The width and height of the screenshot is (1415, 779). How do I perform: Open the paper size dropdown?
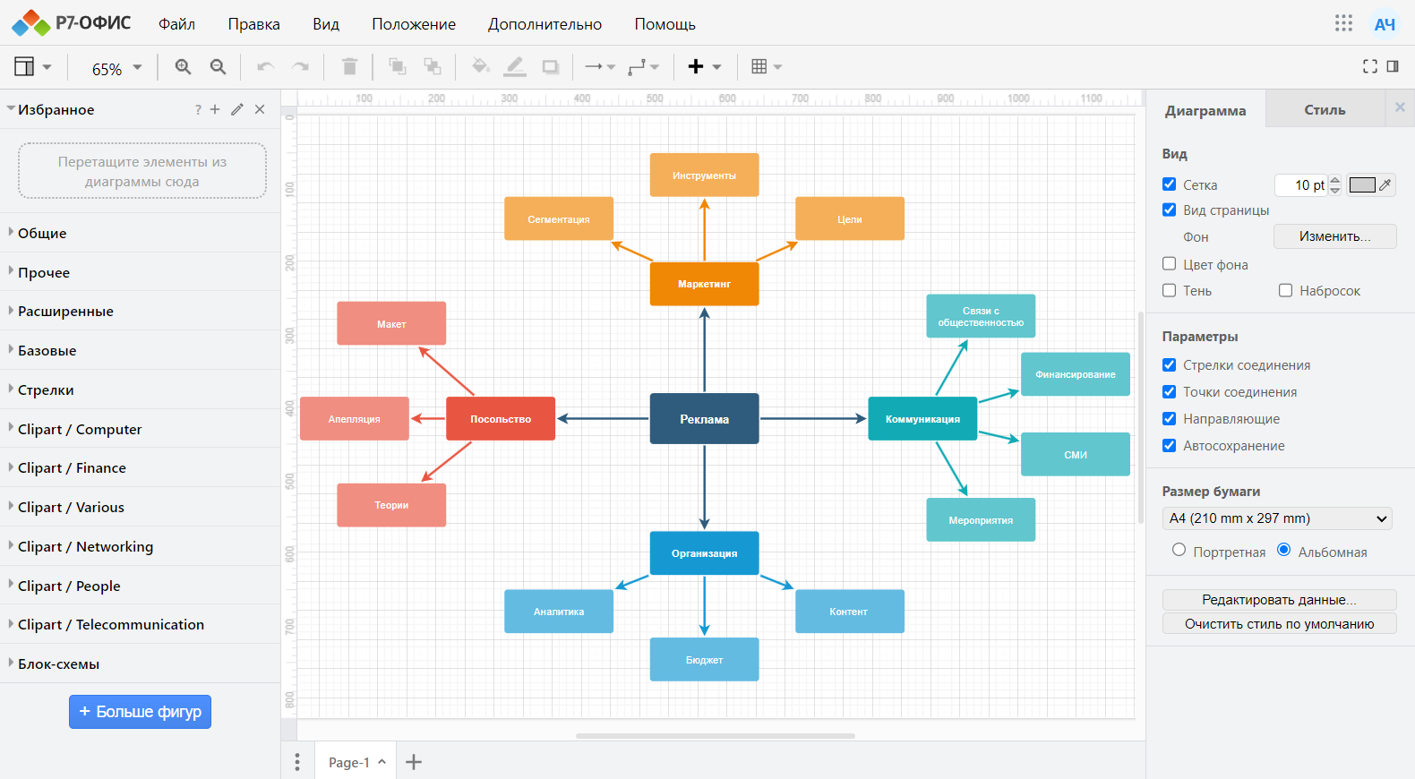pyautogui.click(x=1278, y=518)
